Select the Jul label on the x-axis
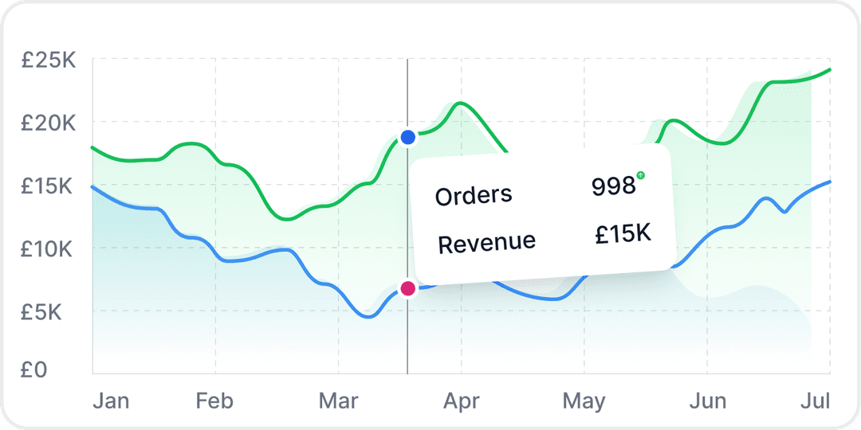Viewport: 861px width, 430px height. point(816,400)
